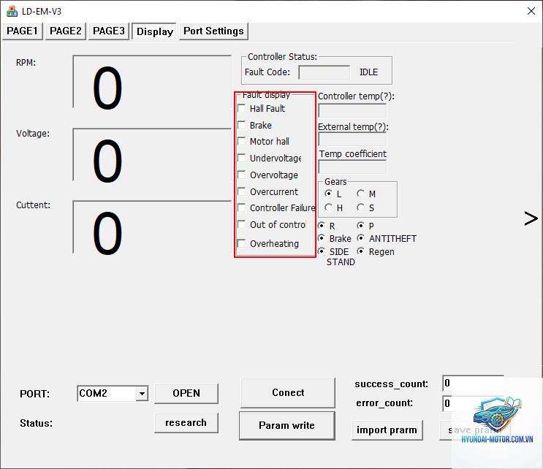The width and height of the screenshot is (543, 469).
Task: Tick the Overcurrent checkbox
Action: coord(242,191)
